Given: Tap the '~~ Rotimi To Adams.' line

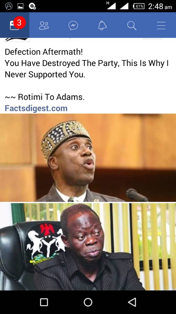Looking at the screenshot, I should [x=45, y=97].
